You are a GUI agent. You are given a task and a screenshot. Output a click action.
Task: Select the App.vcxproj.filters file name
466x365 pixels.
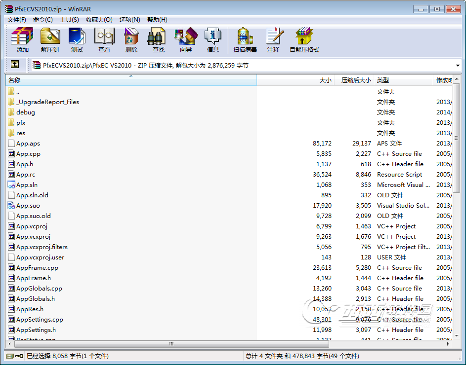pos(42,247)
